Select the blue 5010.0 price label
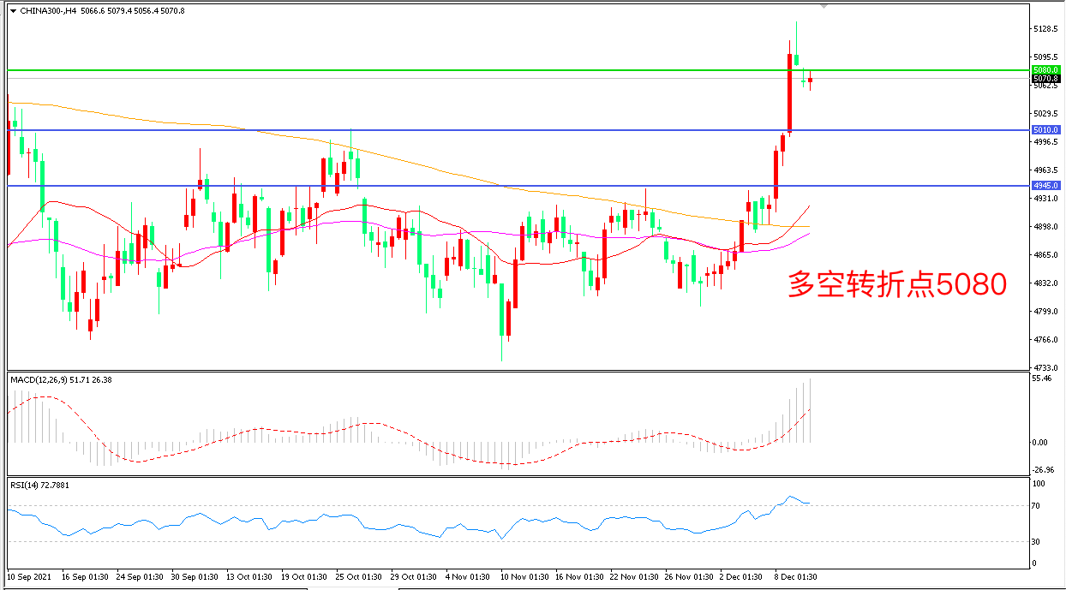1066x590 pixels. (x=1046, y=130)
